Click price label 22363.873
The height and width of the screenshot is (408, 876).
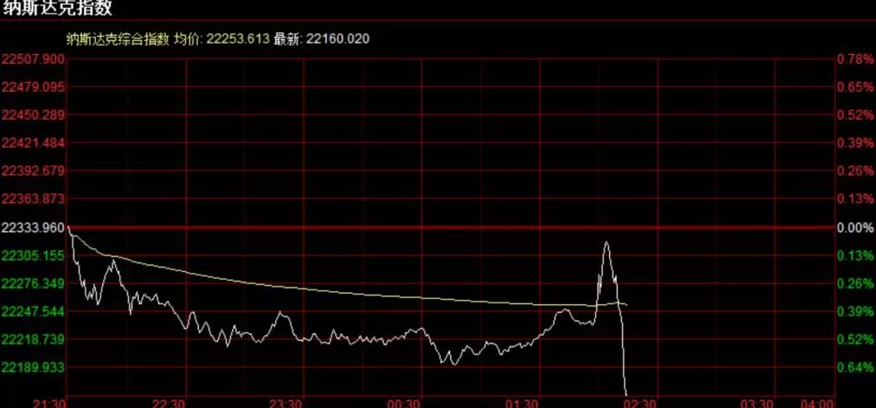[x=33, y=199]
